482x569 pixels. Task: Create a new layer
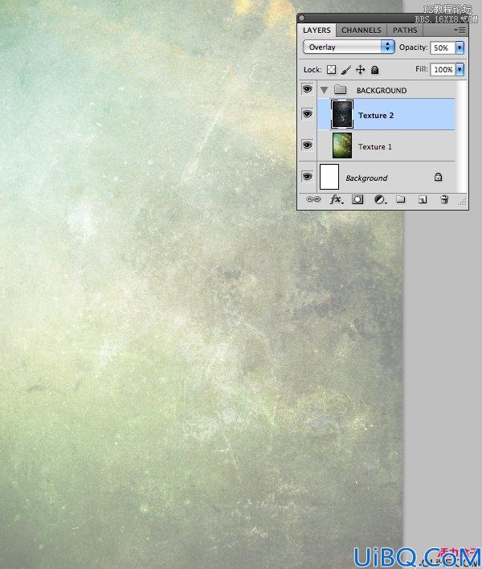coord(423,199)
